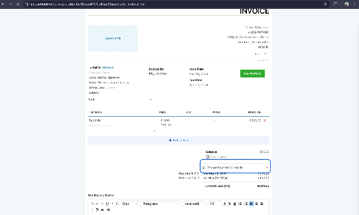
Task: Click the browser forward arrow
Action: (10, 4)
